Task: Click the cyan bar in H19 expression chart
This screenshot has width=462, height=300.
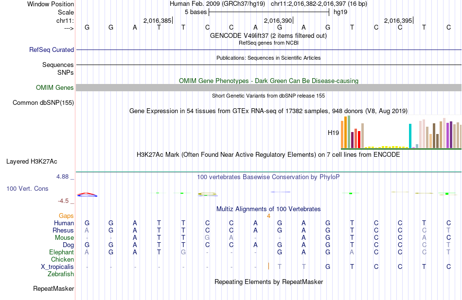Action: click(410, 135)
